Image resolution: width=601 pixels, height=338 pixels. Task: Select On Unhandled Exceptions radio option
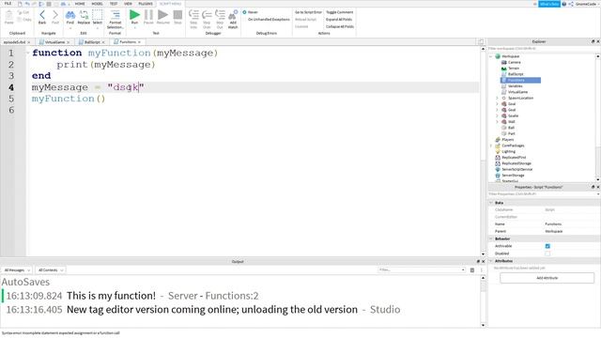269,19
